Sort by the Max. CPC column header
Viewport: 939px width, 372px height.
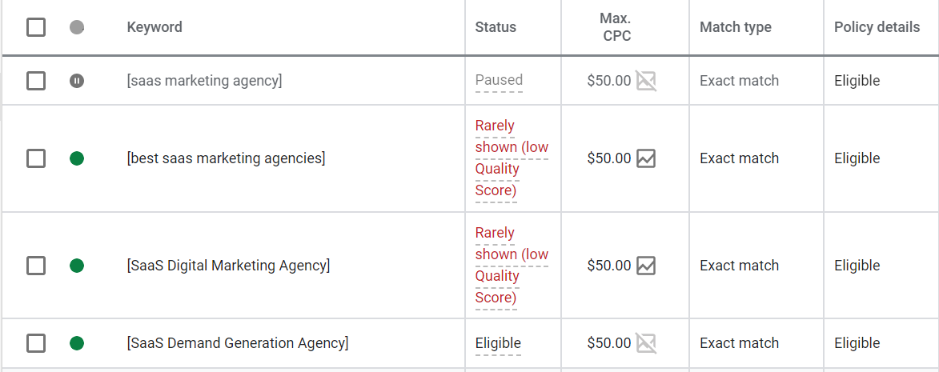point(616,27)
